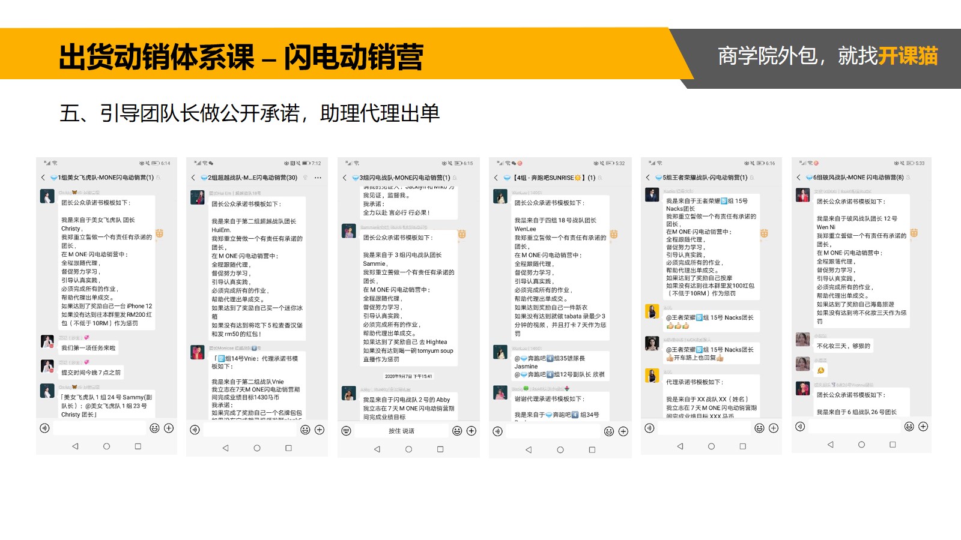Tap plus attachment icon in 5组王者荣耀战队 chat

[x=774, y=428]
